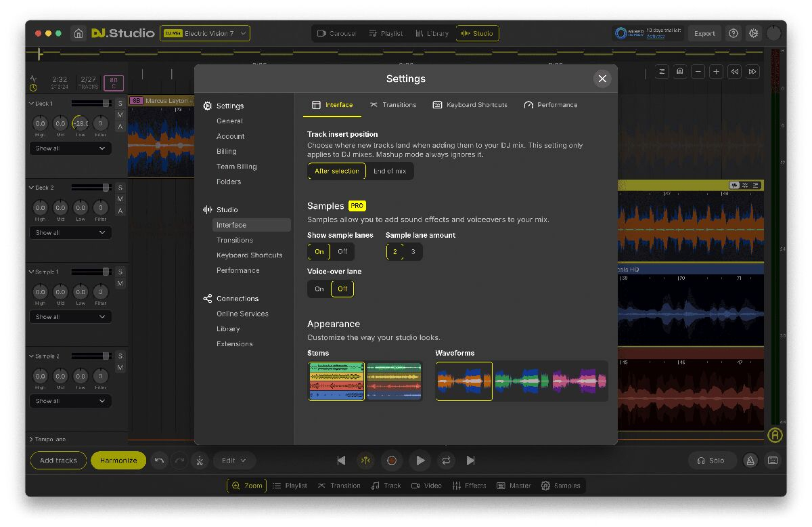Turn Show sample lanes Off

[x=342, y=252]
